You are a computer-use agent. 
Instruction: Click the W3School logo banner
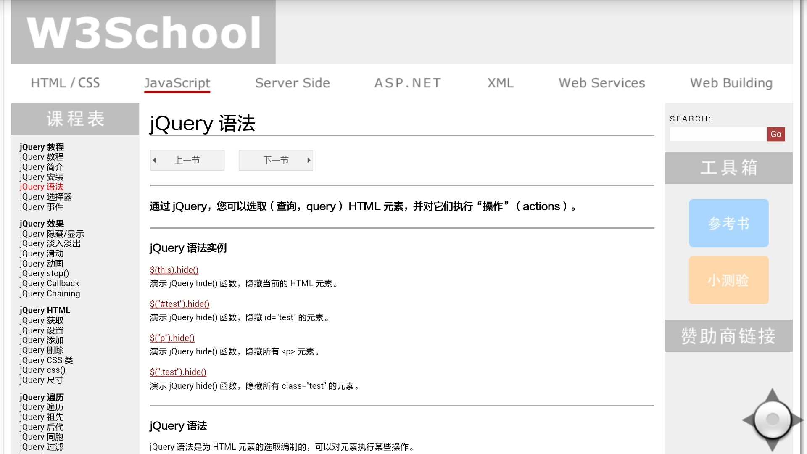(143, 32)
